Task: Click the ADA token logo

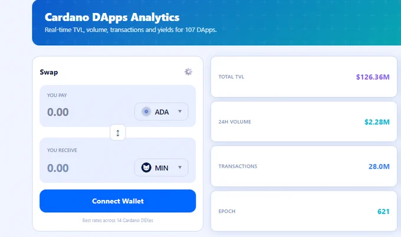Action: [x=146, y=112]
